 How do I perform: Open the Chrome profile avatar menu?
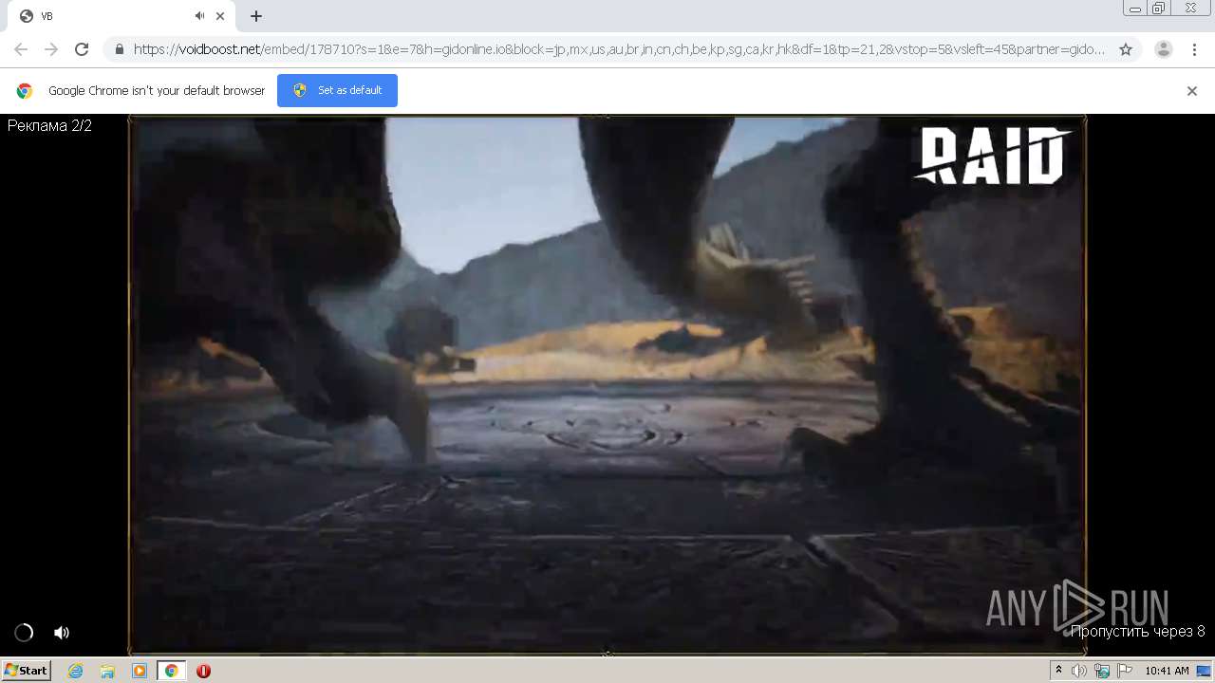click(x=1164, y=49)
